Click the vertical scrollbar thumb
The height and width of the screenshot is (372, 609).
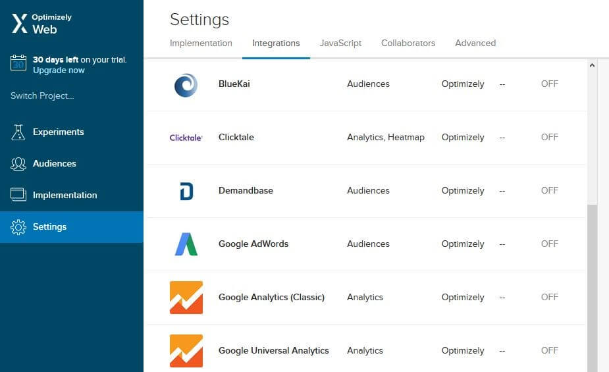[592, 288]
